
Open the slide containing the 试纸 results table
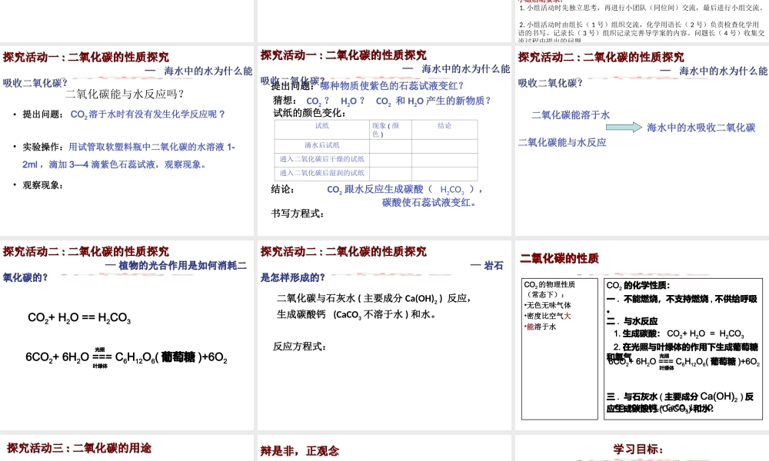click(384, 141)
